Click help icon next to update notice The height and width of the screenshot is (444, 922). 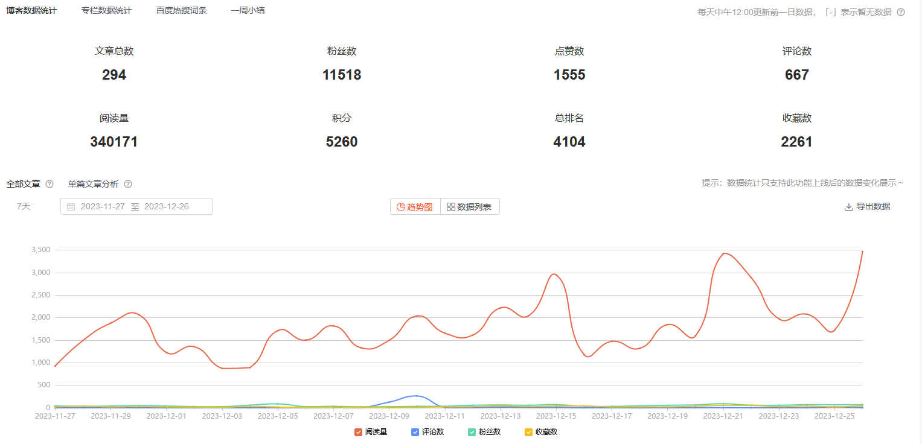pyautogui.click(x=901, y=12)
